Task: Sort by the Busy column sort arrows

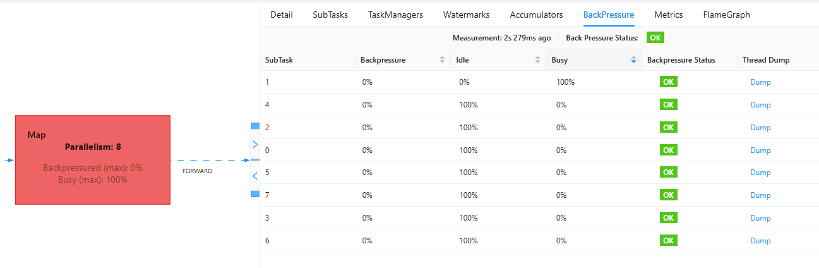Action: (633, 60)
